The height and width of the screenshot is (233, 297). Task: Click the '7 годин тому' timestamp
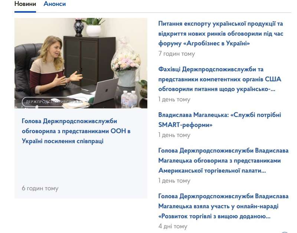point(176,54)
